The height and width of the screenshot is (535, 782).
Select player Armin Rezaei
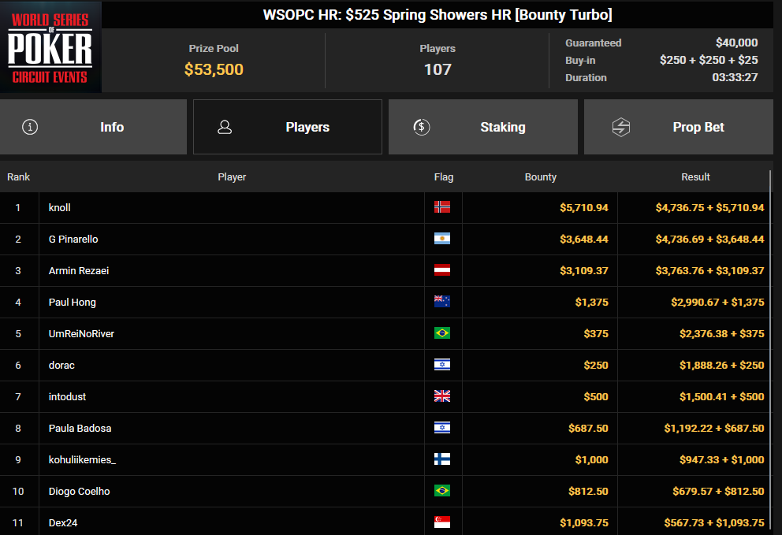click(x=79, y=271)
